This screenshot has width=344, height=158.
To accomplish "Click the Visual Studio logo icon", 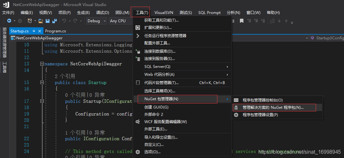I will [6, 5].
